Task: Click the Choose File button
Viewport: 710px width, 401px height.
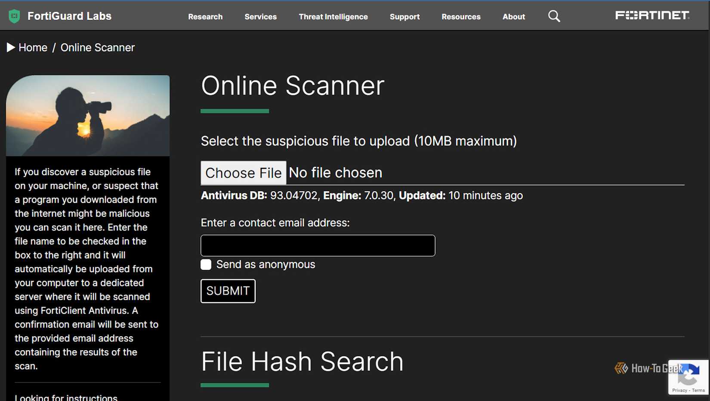Action: click(x=243, y=173)
